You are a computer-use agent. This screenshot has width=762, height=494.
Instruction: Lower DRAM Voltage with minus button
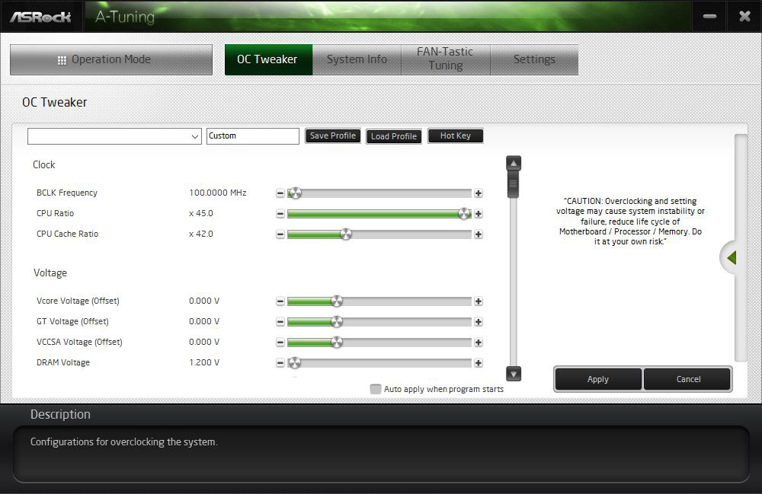(x=280, y=363)
